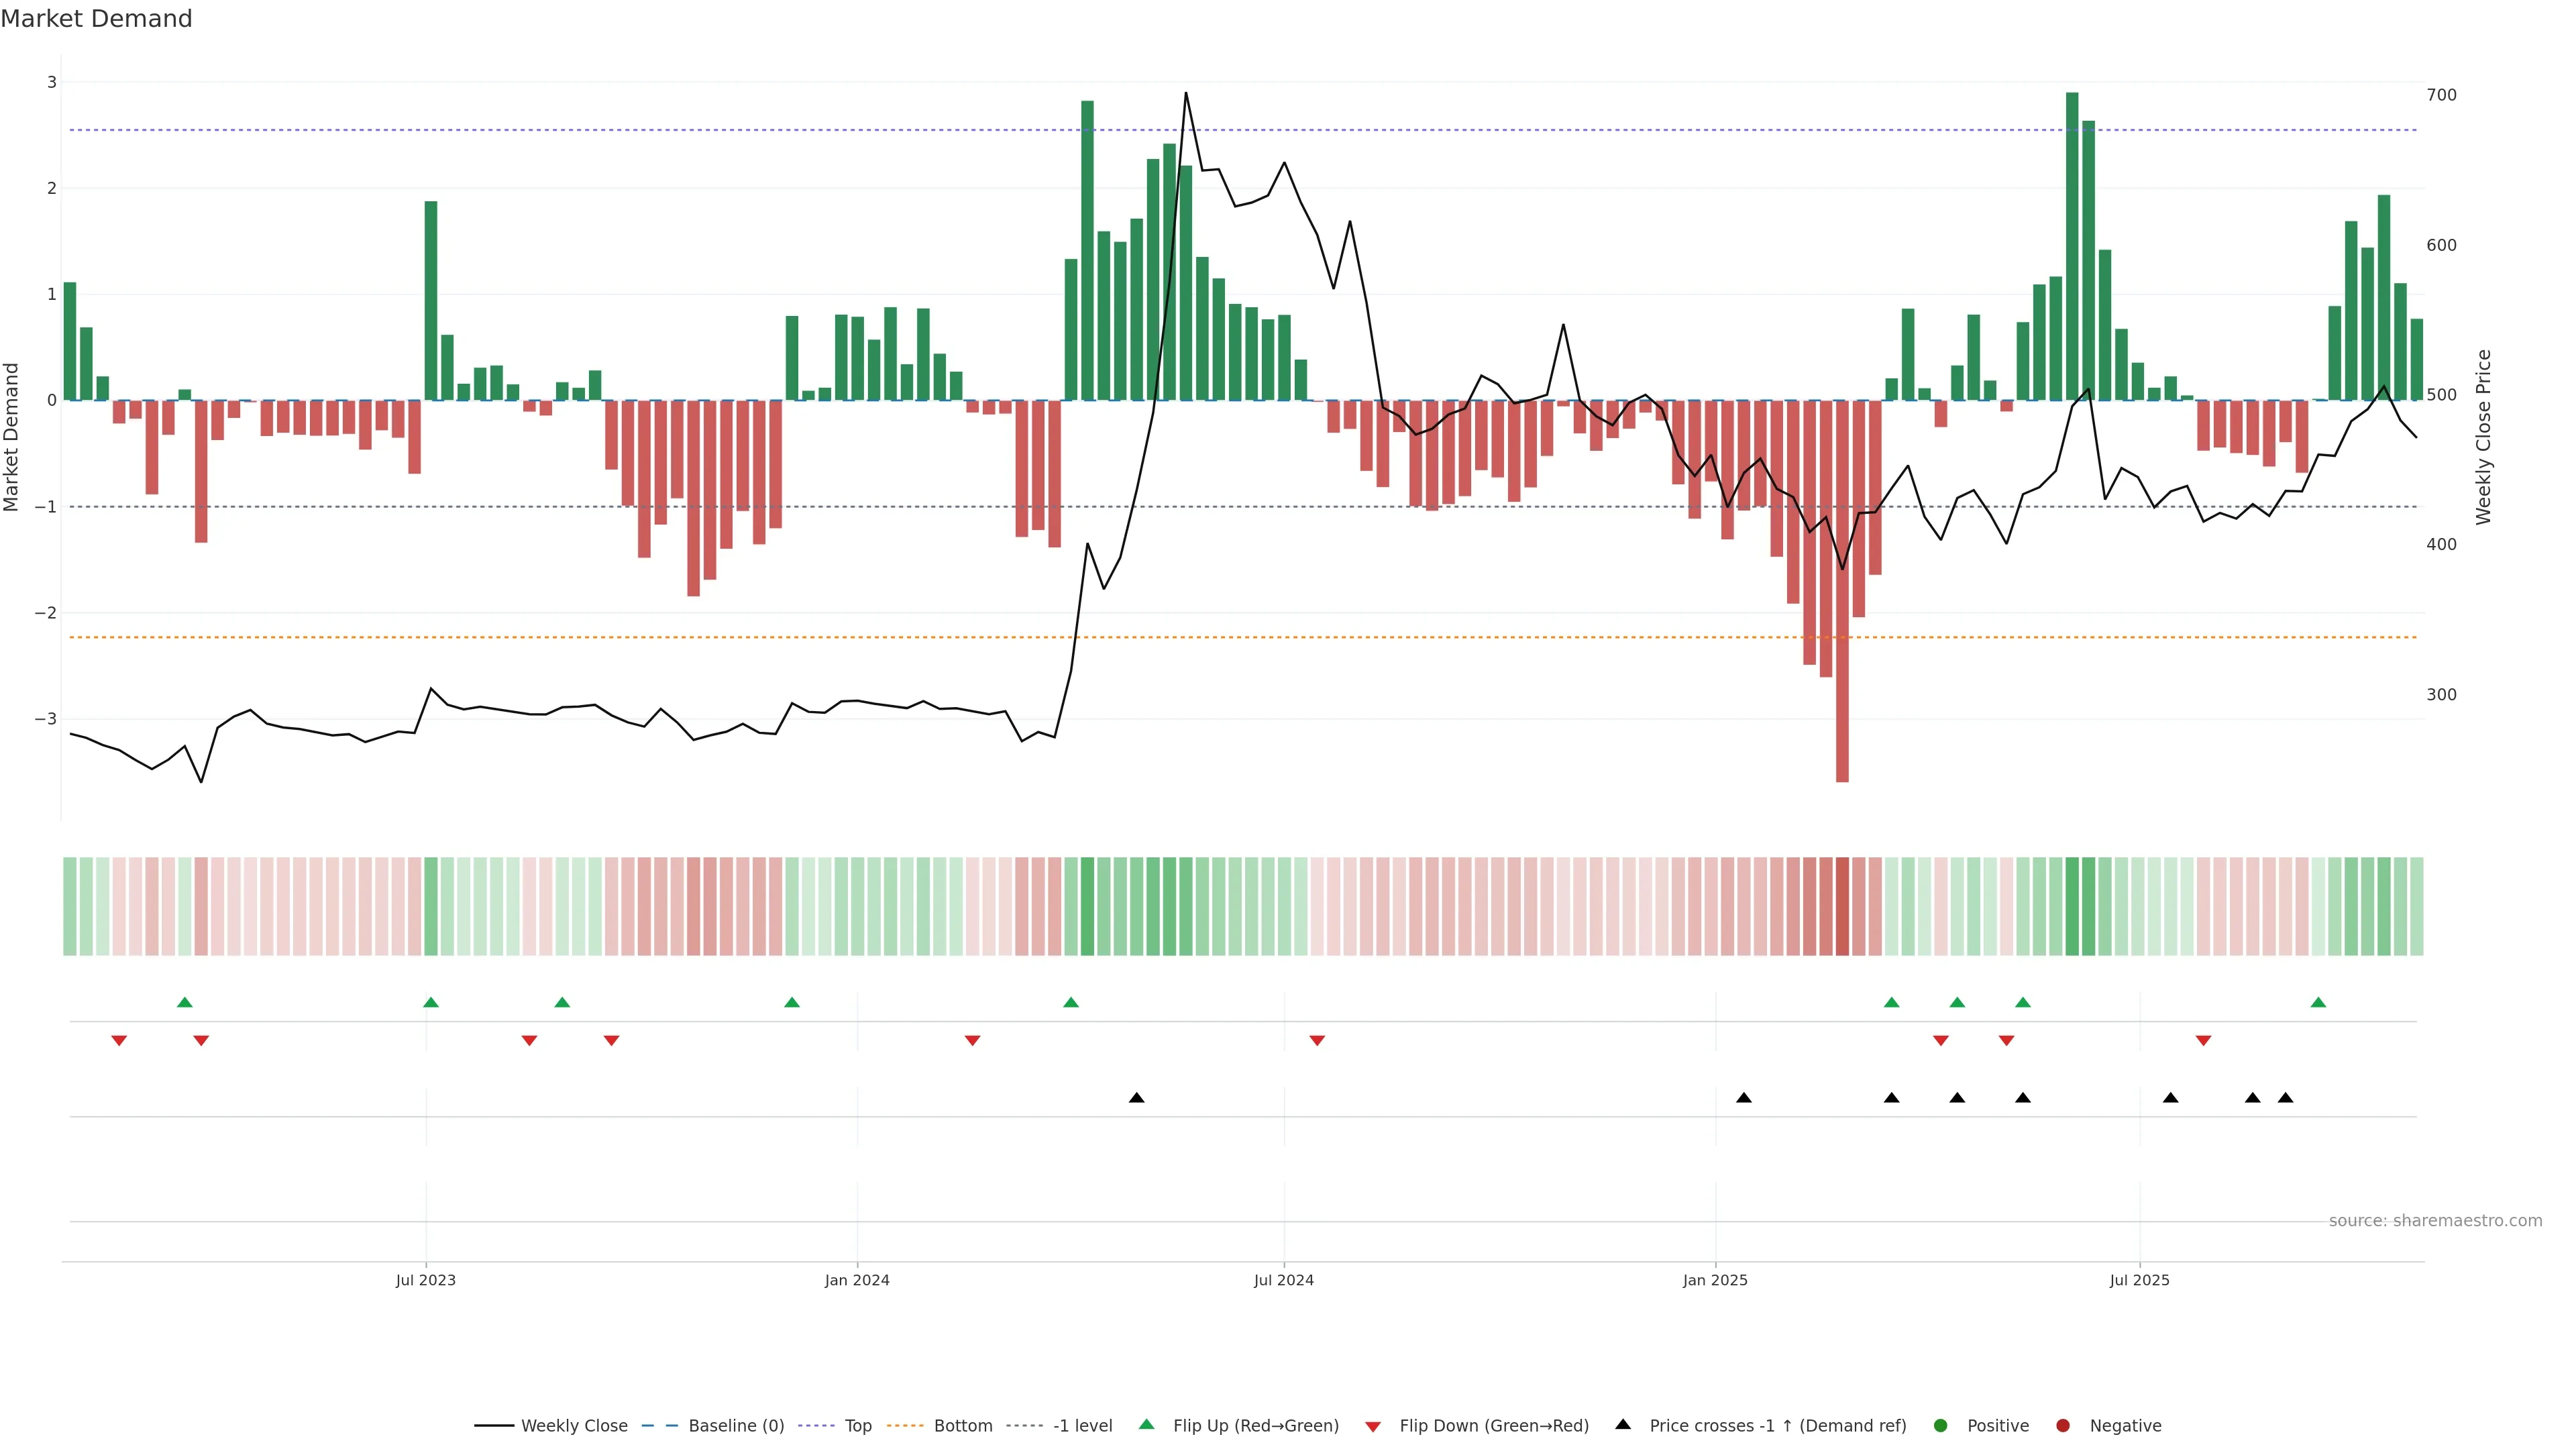Image resolution: width=2576 pixels, height=1449 pixels.
Task: Click red Flip Down legend triangle
Action: pyautogui.click(x=1373, y=1426)
